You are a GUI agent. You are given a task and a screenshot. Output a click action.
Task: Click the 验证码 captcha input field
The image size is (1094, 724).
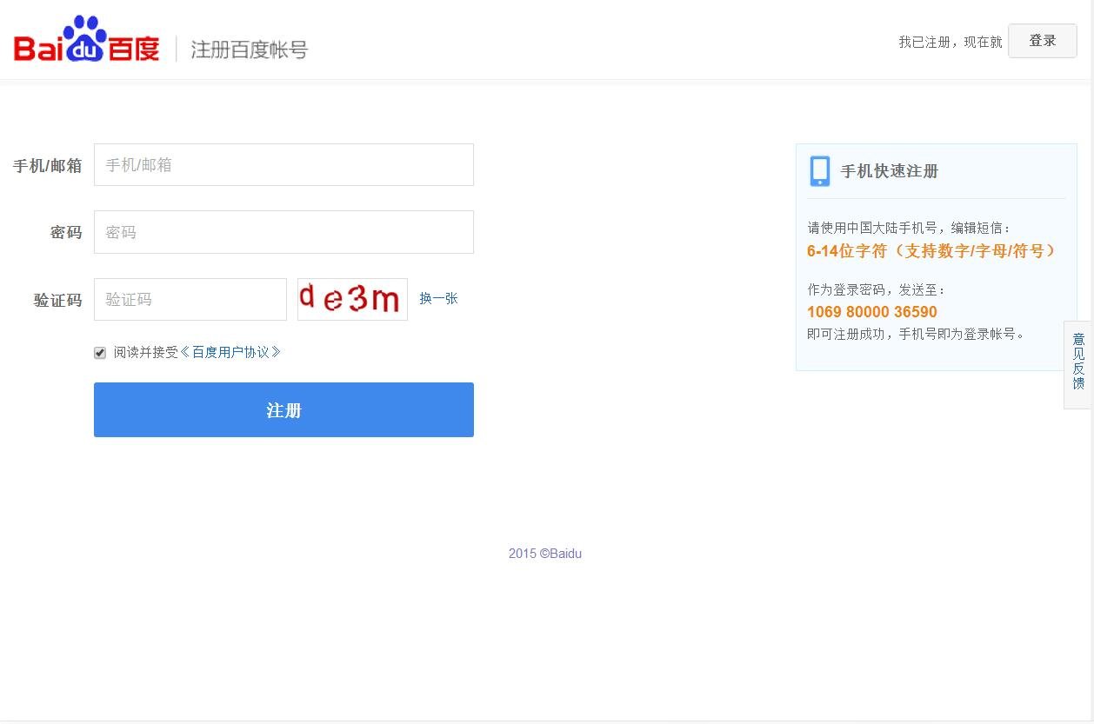(x=190, y=298)
